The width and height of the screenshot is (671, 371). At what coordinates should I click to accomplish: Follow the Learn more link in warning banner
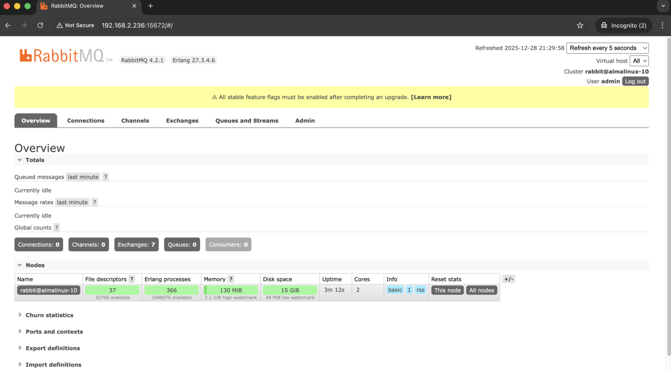(x=431, y=97)
